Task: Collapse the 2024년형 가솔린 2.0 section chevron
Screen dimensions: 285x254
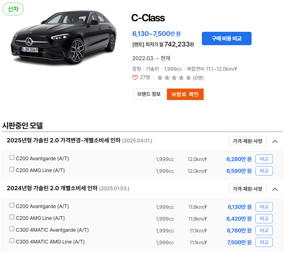Action: tap(275, 189)
